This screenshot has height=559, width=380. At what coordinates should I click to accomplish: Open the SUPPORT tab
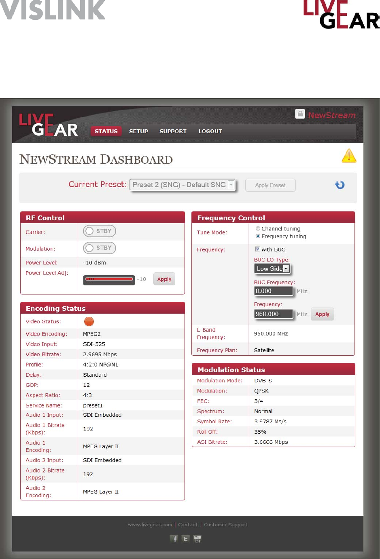pyautogui.click(x=173, y=131)
